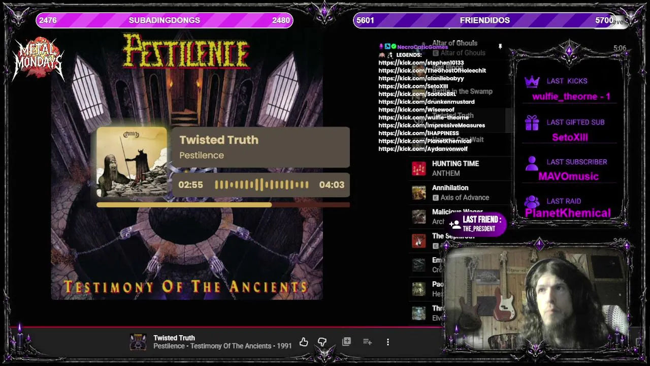The width and height of the screenshot is (650, 366).
Task: Open the three-dot more options menu
Action: pyautogui.click(x=388, y=342)
